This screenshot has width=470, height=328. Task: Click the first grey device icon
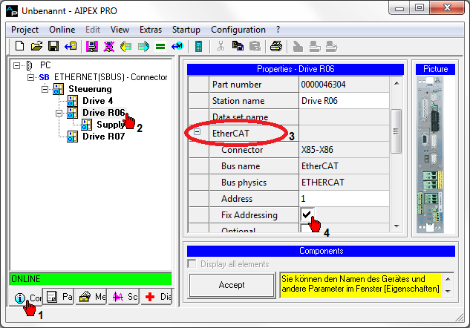(298, 47)
